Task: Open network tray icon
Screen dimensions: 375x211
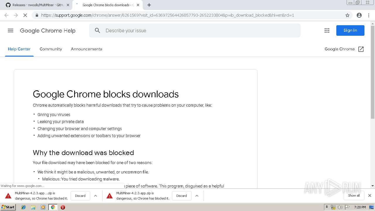Action: point(333,207)
